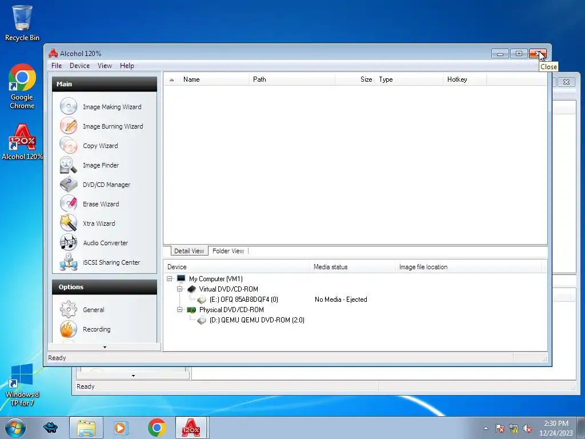Show hidden system tray icons
The image size is (585, 439).
(x=486, y=428)
